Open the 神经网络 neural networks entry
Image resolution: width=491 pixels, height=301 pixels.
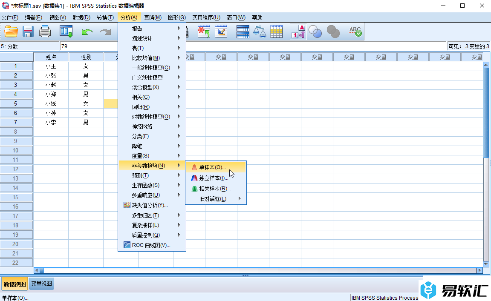(152, 126)
